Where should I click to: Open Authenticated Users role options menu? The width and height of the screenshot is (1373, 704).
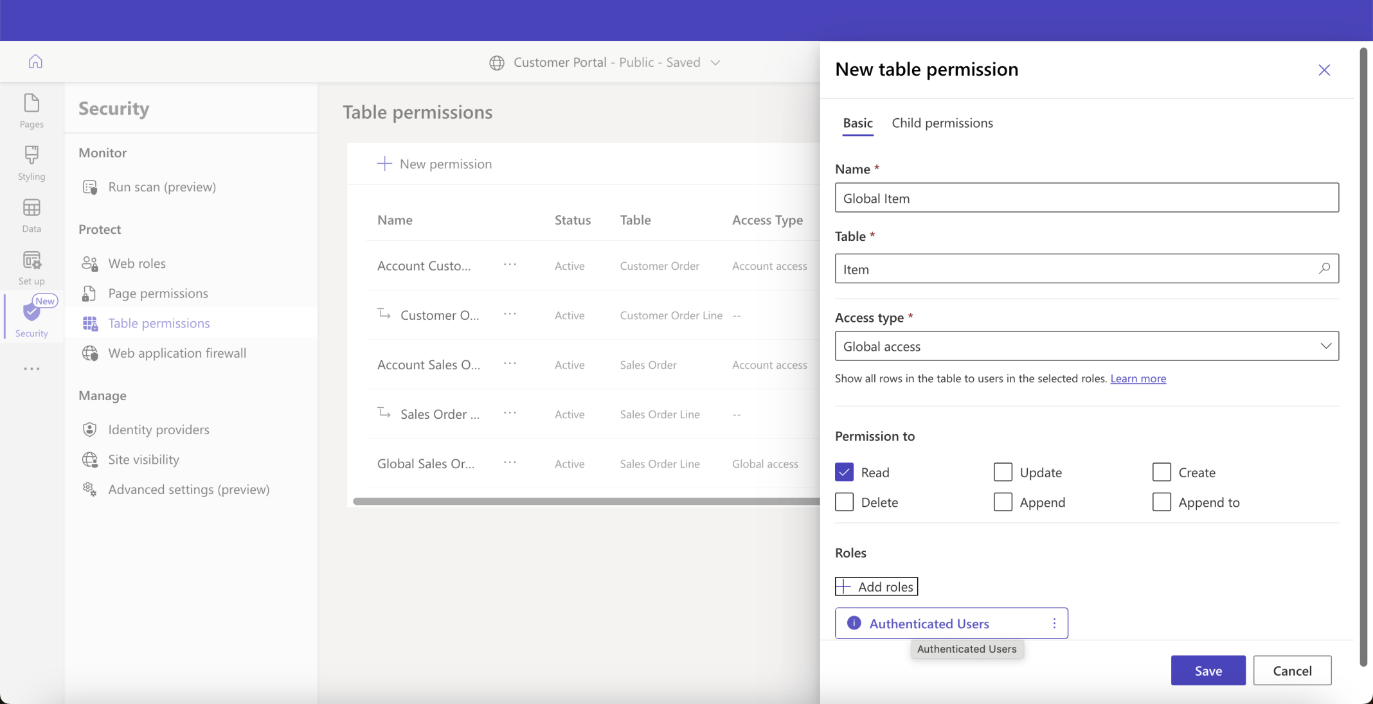[x=1054, y=623]
